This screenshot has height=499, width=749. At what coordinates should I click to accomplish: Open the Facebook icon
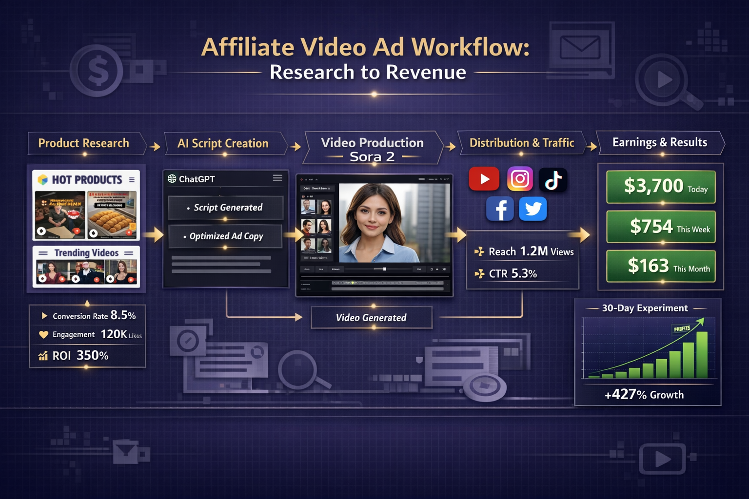coord(500,209)
